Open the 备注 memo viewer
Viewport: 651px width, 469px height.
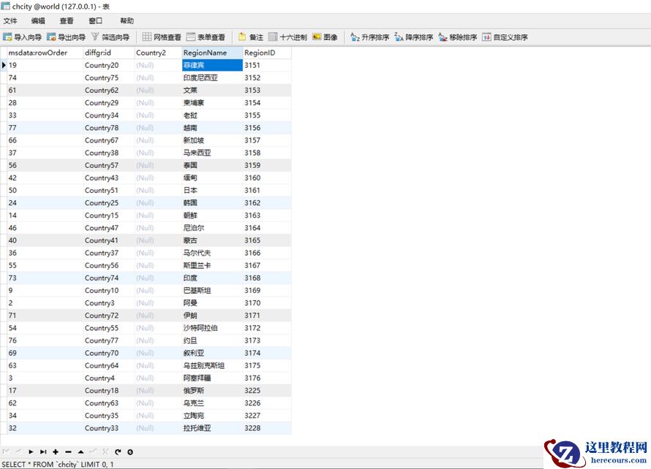[x=251, y=37]
